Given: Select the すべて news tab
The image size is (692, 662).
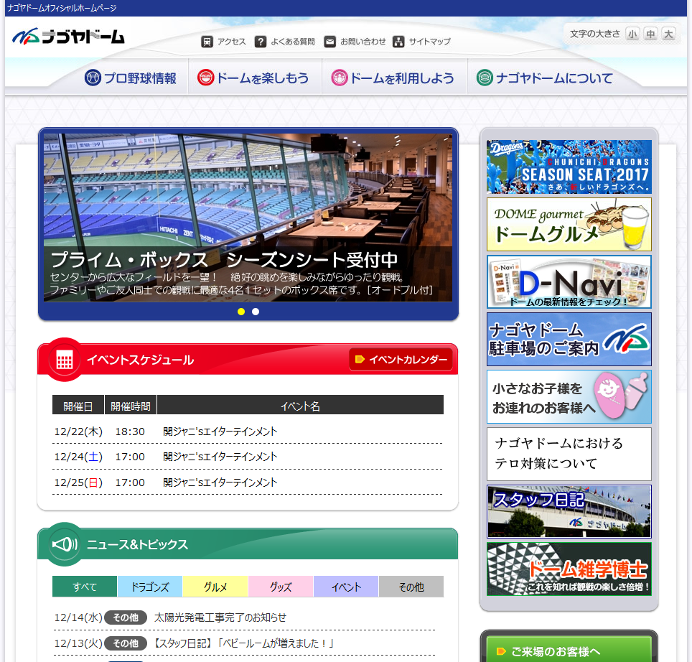Looking at the screenshot, I should [85, 587].
